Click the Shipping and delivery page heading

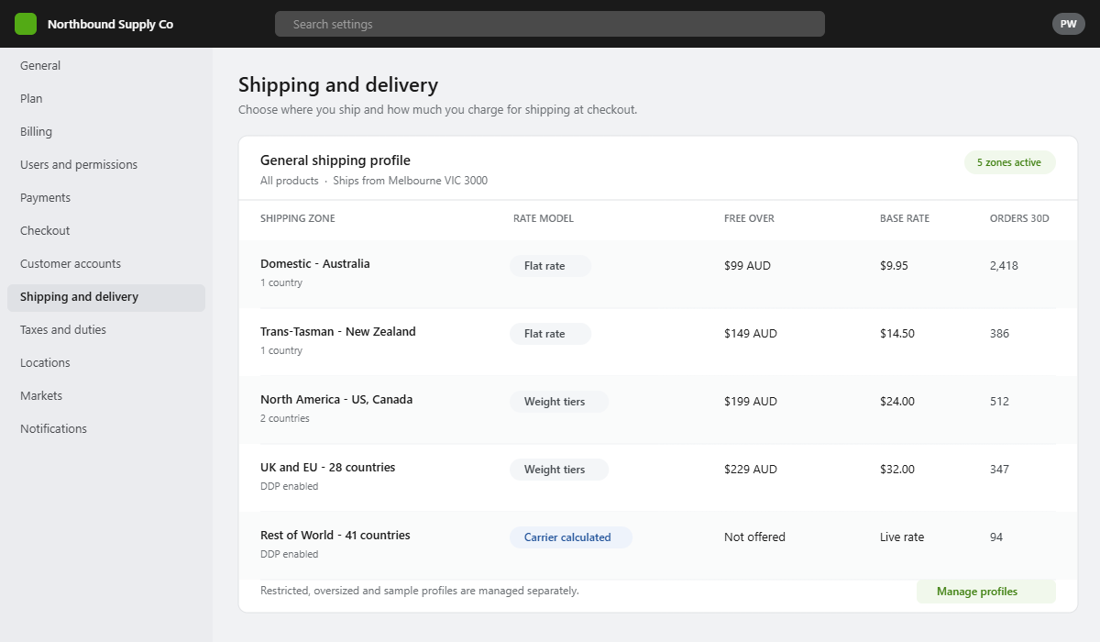338,85
